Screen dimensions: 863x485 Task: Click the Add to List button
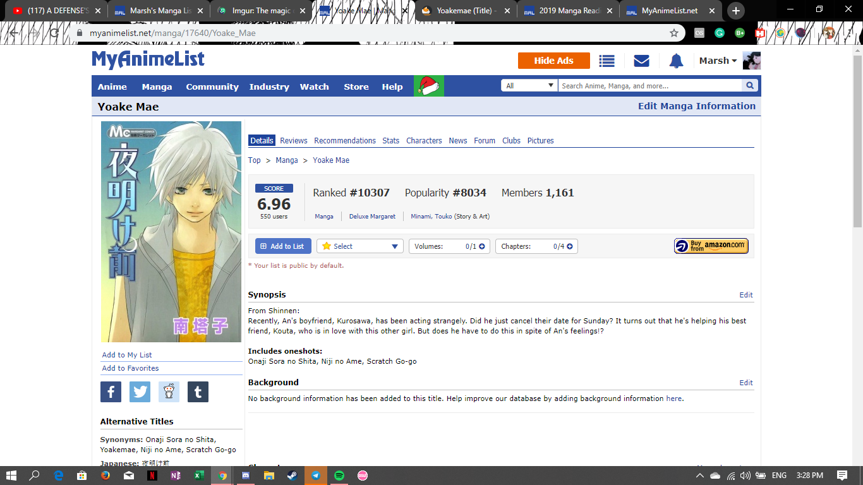(282, 246)
